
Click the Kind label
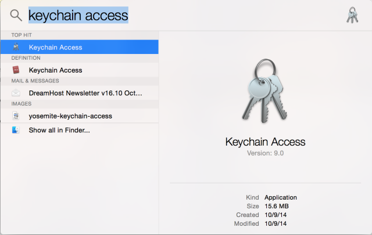[252, 197]
